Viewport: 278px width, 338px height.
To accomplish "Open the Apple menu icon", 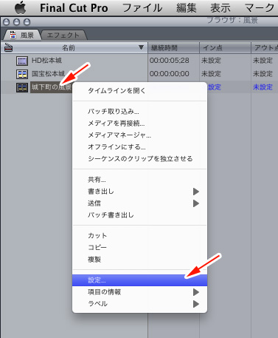I will [x=21, y=7].
